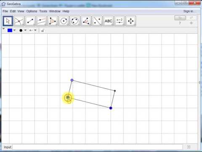The width and height of the screenshot is (202, 152).
Task: Minimize the GeoGebra window
Action: click(178, 3)
